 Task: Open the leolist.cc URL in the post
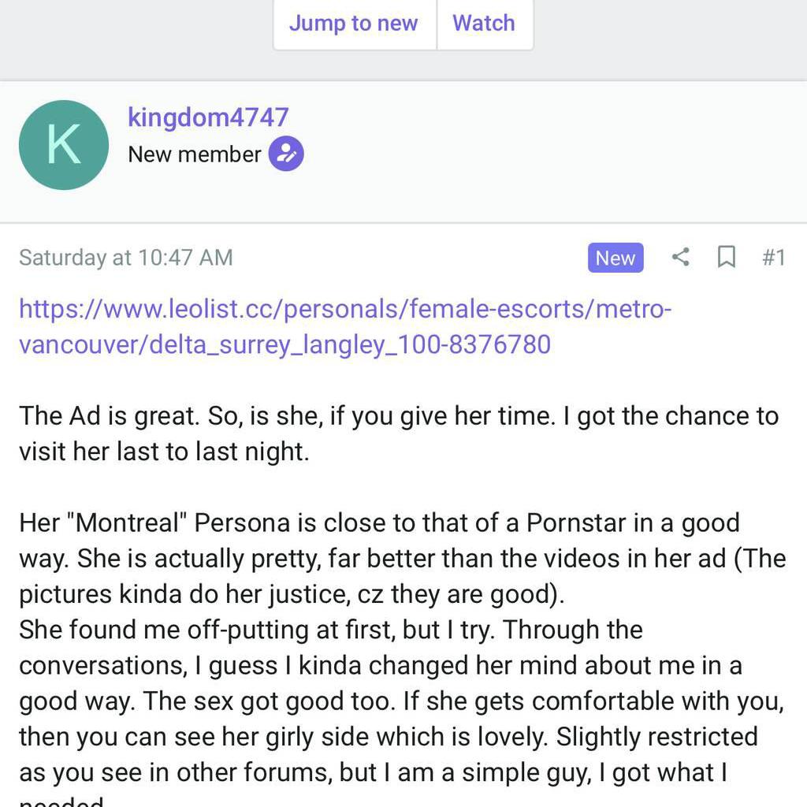[344, 325]
